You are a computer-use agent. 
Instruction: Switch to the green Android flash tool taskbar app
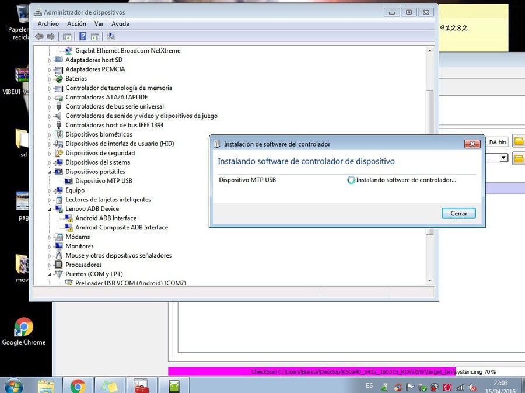click(x=174, y=386)
